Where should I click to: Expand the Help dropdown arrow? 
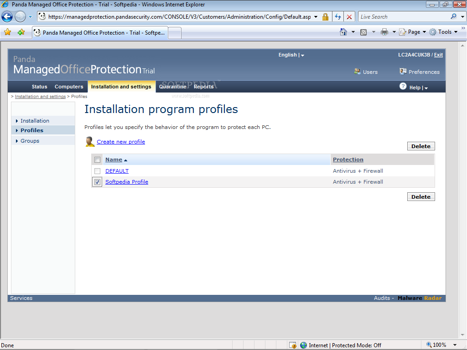point(426,88)
